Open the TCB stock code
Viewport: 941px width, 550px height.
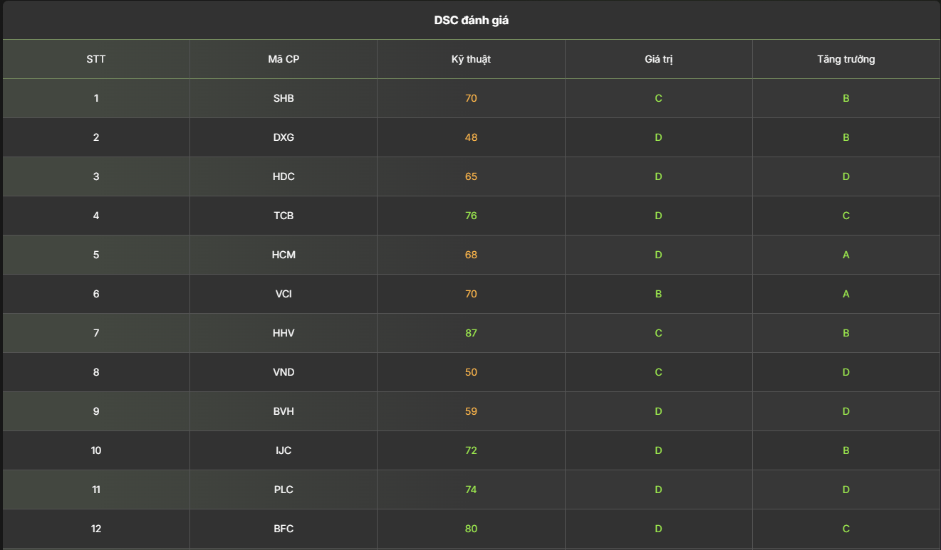284,216
